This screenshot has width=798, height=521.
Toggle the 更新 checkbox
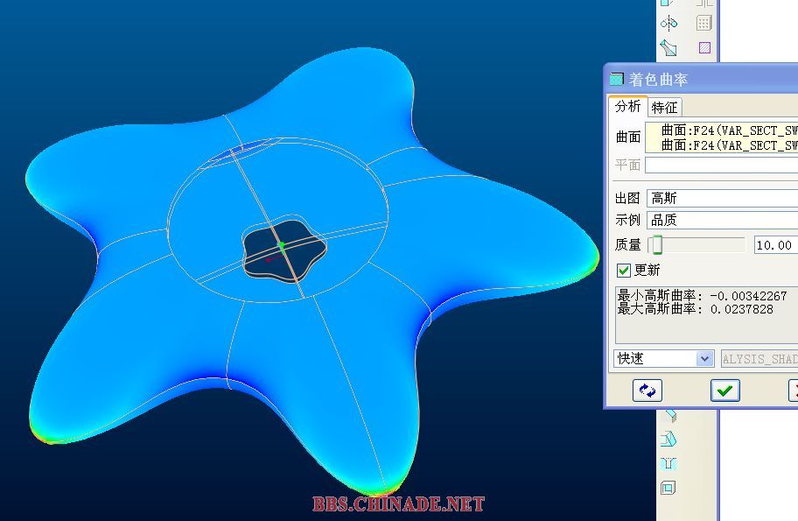click(624, 271)
